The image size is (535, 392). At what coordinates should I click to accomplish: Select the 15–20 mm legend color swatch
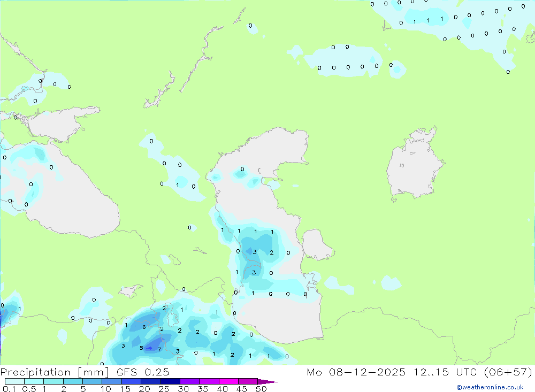pos(132,381)
